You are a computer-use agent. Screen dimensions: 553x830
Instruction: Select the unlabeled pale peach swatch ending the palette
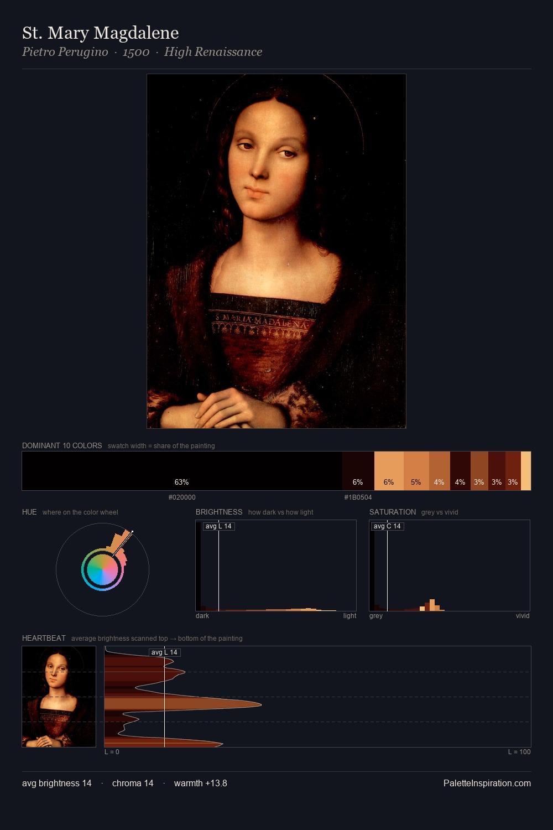pyautogui.click(x=526, y=471)
